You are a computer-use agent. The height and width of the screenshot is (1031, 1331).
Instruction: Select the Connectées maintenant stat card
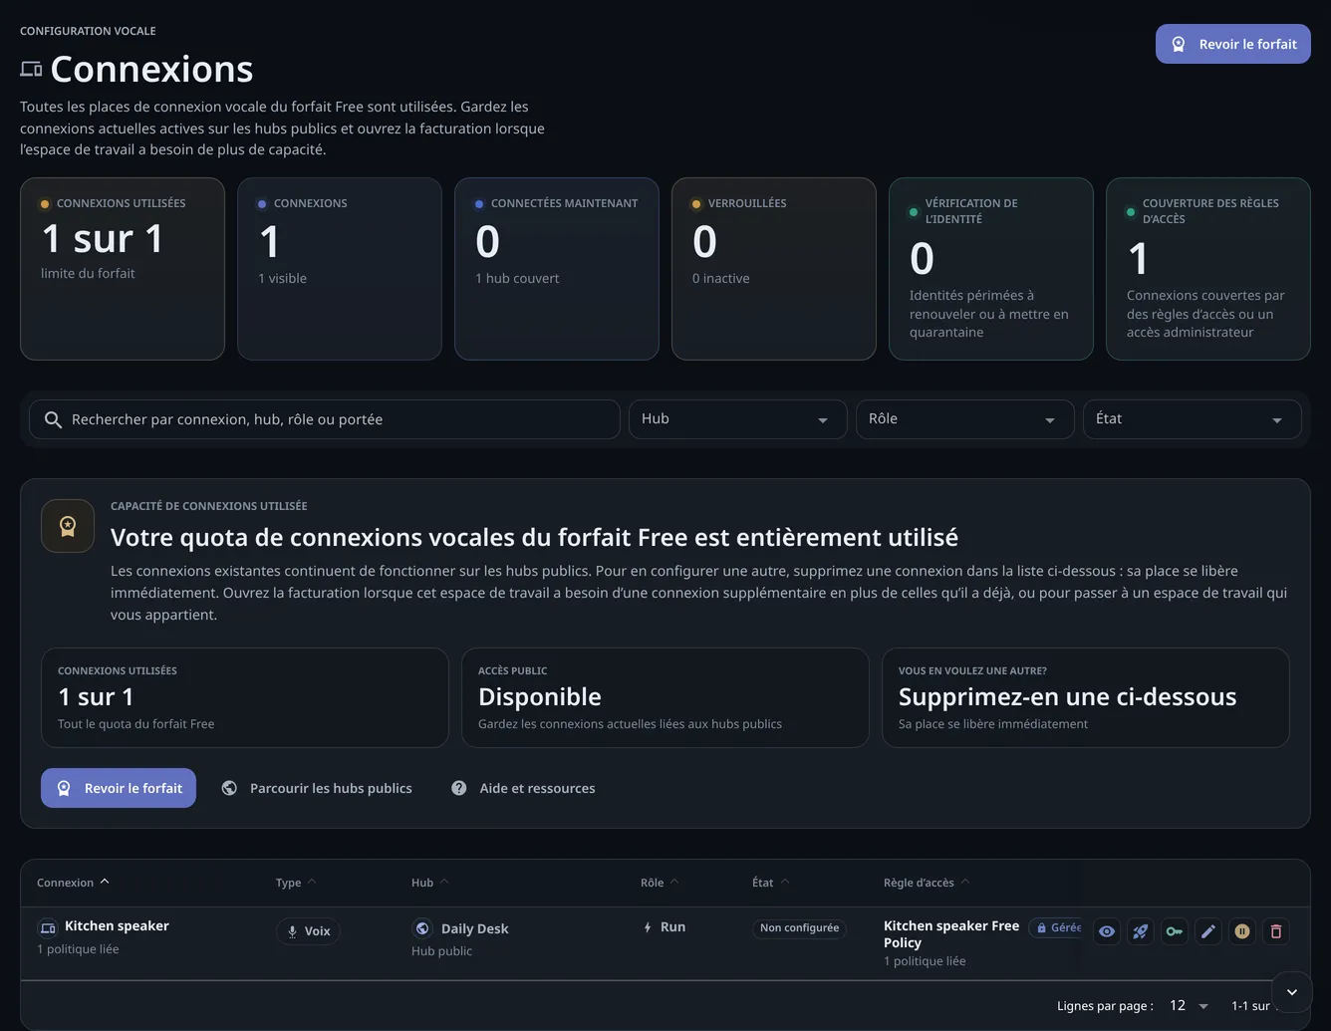point(557,269)
